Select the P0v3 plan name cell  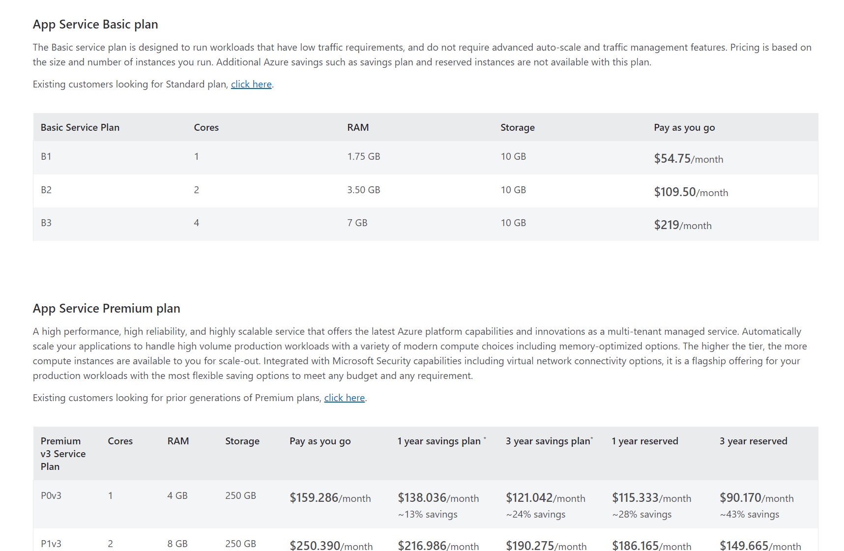tap(51, 495)
